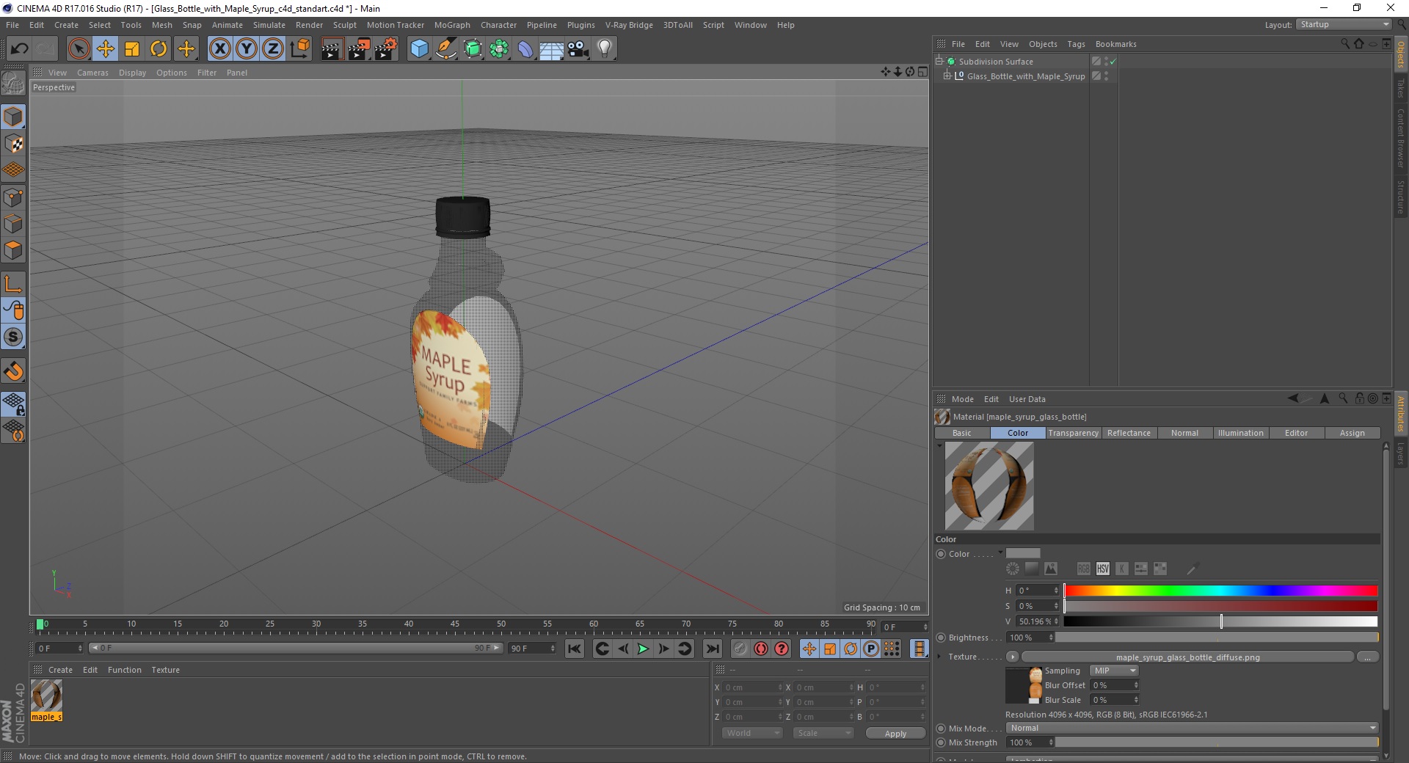Click Make Editable icon in left sidebar
The image size is (1409, 763).
point(13,84)
